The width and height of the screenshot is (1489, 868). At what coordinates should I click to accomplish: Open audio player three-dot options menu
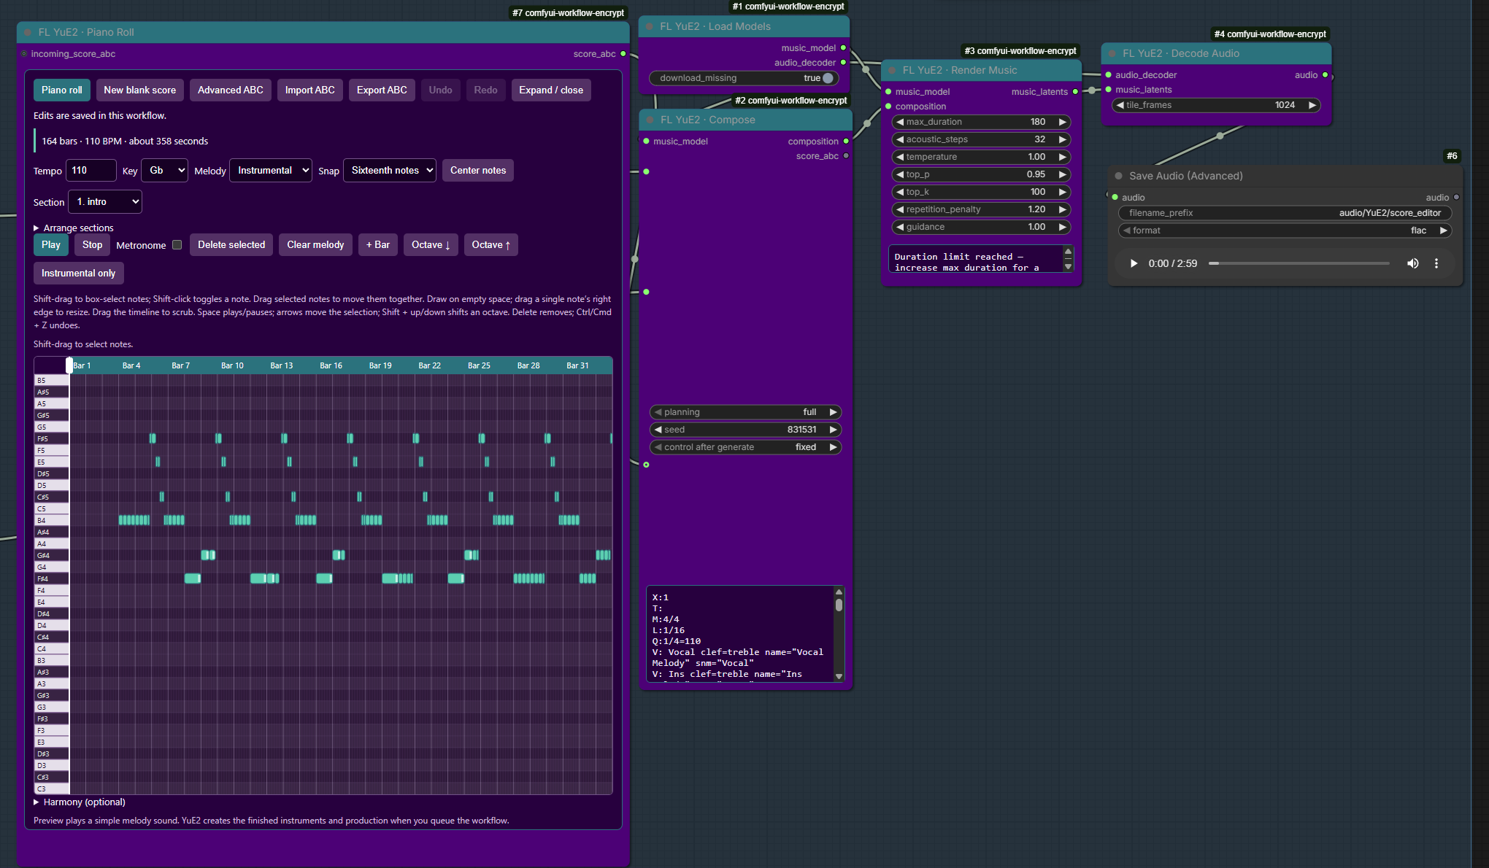pyautogui.click(x=1436, y=263)
